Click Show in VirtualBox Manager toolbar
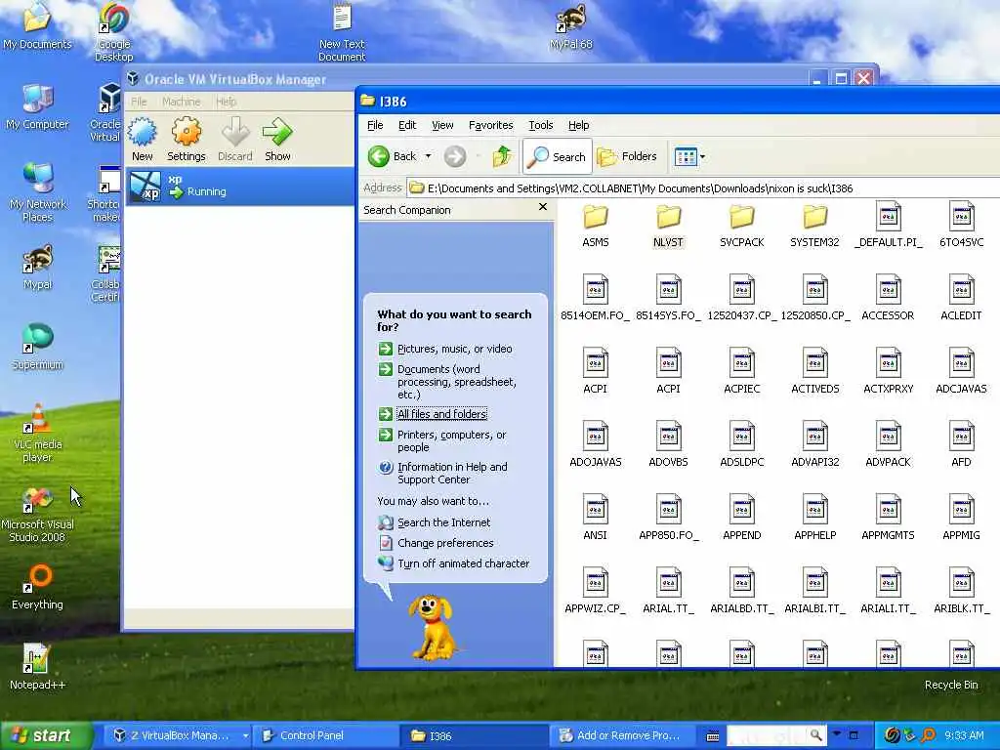 click(x=277, y=140)
